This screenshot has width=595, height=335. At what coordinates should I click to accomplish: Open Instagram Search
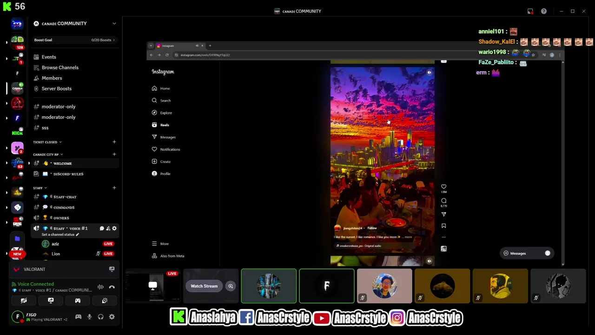point(161,100)
